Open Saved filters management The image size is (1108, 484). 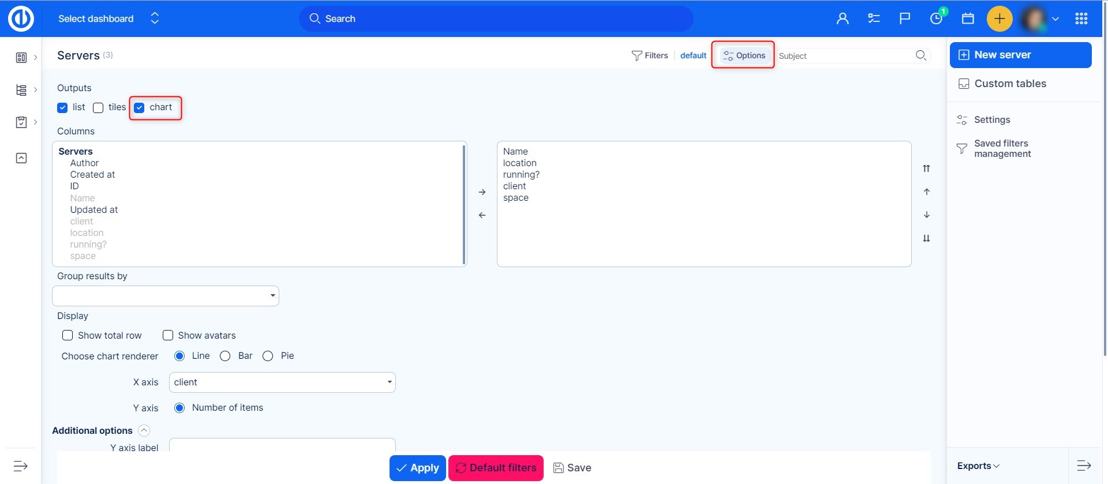(1002, 148)
